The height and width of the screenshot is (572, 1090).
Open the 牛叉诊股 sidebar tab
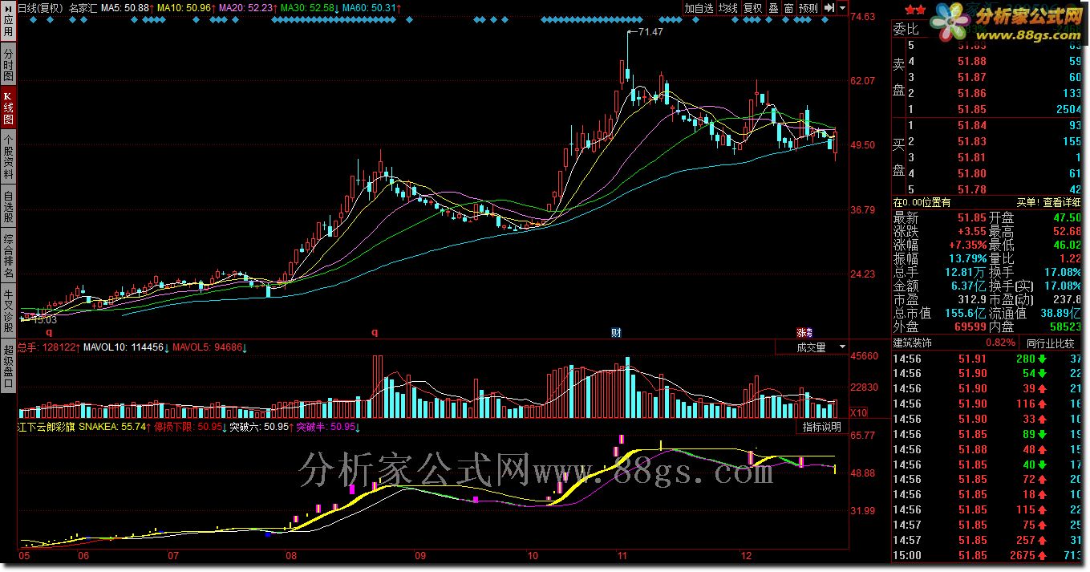pos(8,312)
